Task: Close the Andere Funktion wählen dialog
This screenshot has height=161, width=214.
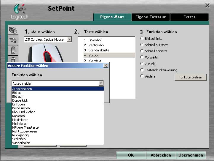Action: click(106, 66)
